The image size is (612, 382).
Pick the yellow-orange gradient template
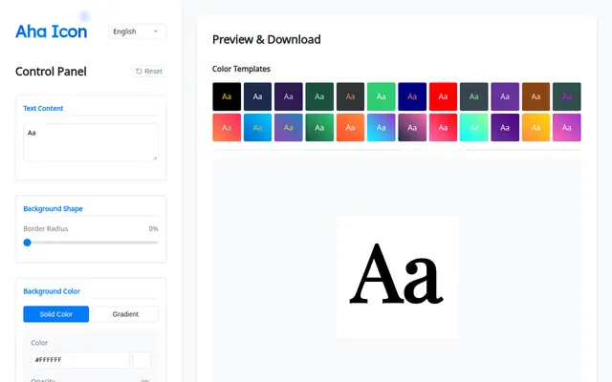535,127
